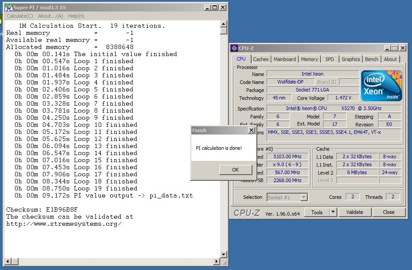Switch to the Graphics tab in CPU-Z
The image size is (412, 270).
pos(351,59)
